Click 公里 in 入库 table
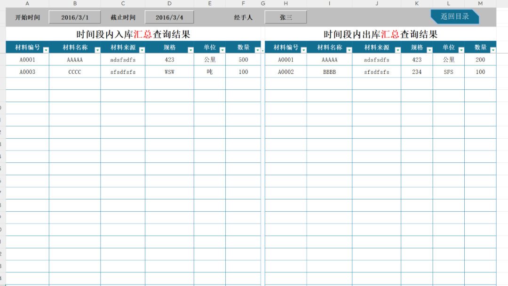The image size is (508, 286). pos(210,60)
